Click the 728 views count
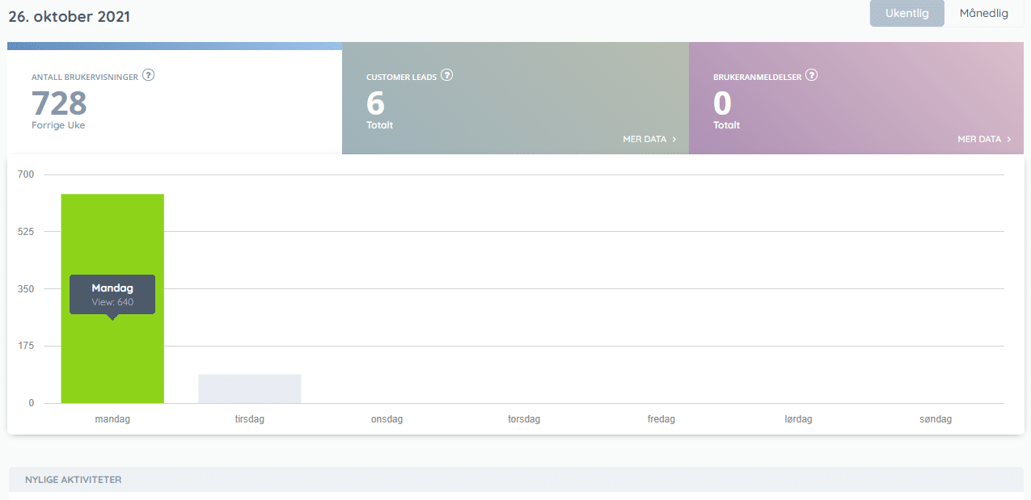Image resolution: width=1031 pixels, height=500 pixels. [59, 103]
